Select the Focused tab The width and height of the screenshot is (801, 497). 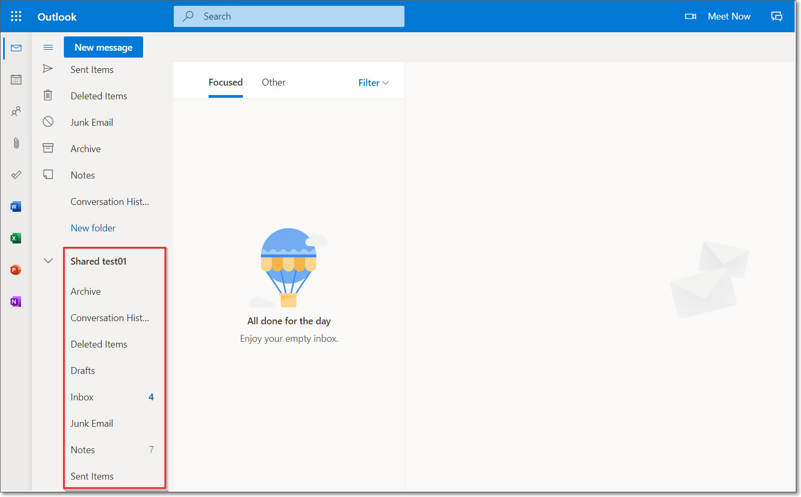[x=225, y=82]
